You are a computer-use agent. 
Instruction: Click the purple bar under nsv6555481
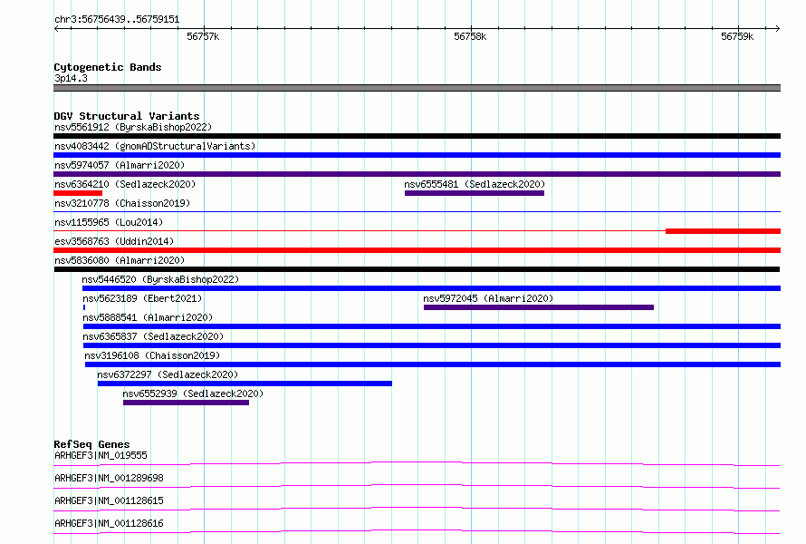pos(475,193)
